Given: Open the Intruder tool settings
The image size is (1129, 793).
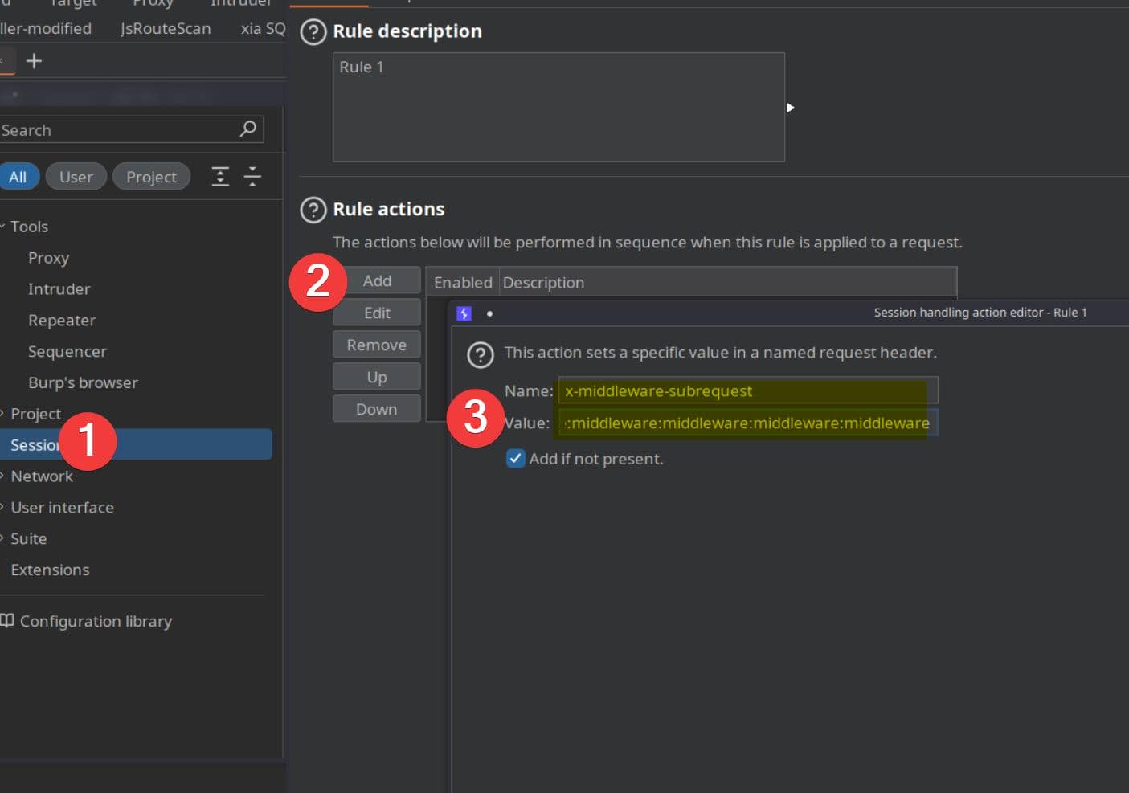Looking at the screenshot, I should [x=59, y=289].
